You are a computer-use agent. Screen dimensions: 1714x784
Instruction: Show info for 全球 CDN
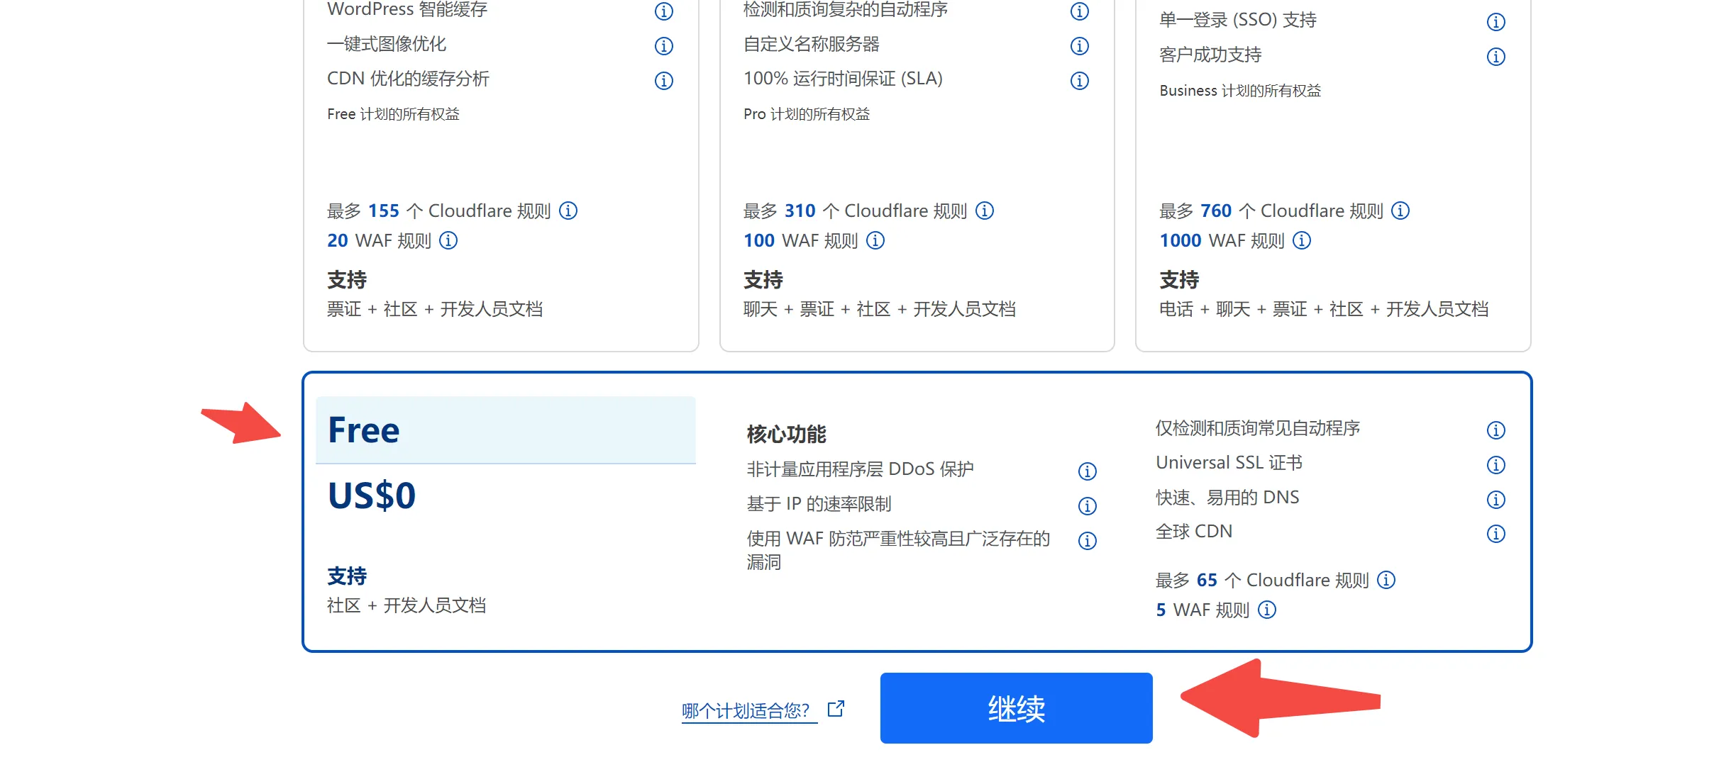click(1495, 534)
